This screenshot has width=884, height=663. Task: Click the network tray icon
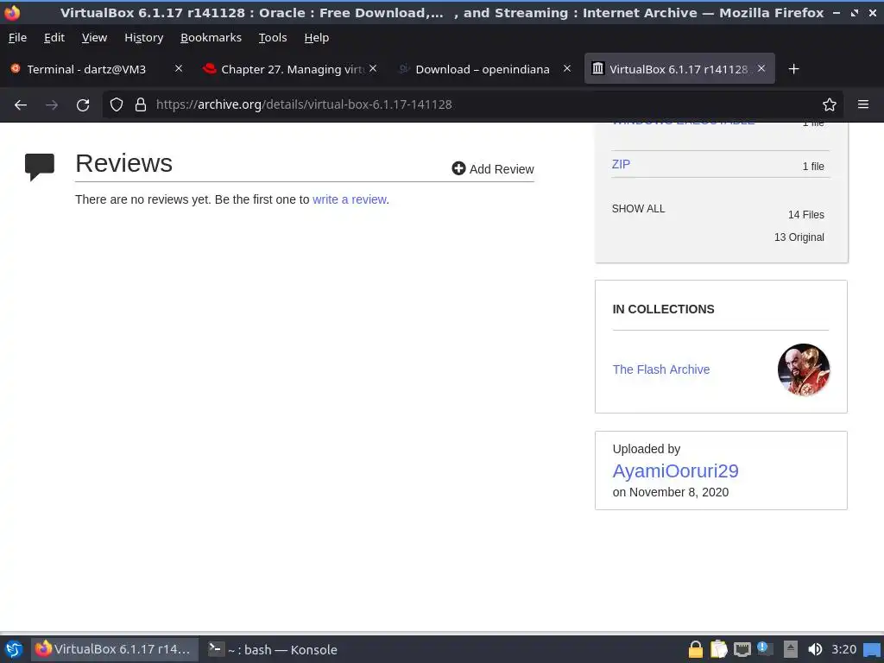742,649
